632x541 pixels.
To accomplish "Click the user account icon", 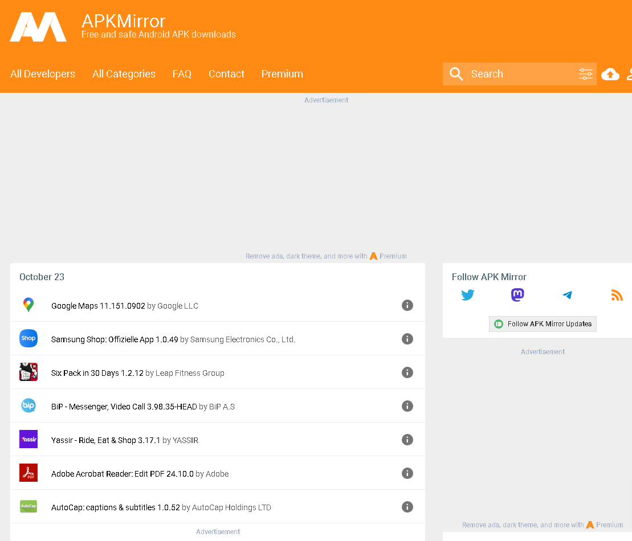I will coord(629,73).
